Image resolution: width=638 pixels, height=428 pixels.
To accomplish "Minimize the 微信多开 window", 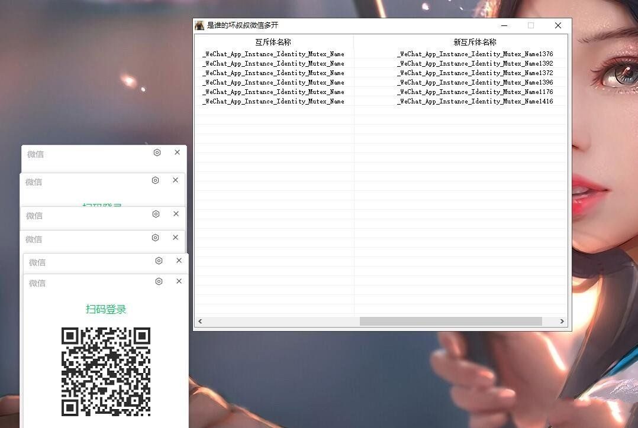I will click(x=504, y=25).
